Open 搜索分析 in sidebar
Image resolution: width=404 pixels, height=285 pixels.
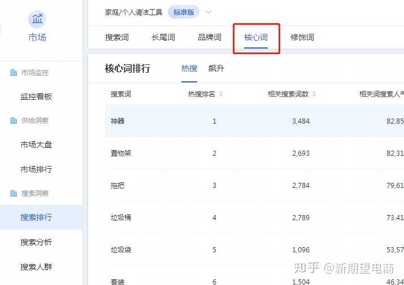coord(36,242)
